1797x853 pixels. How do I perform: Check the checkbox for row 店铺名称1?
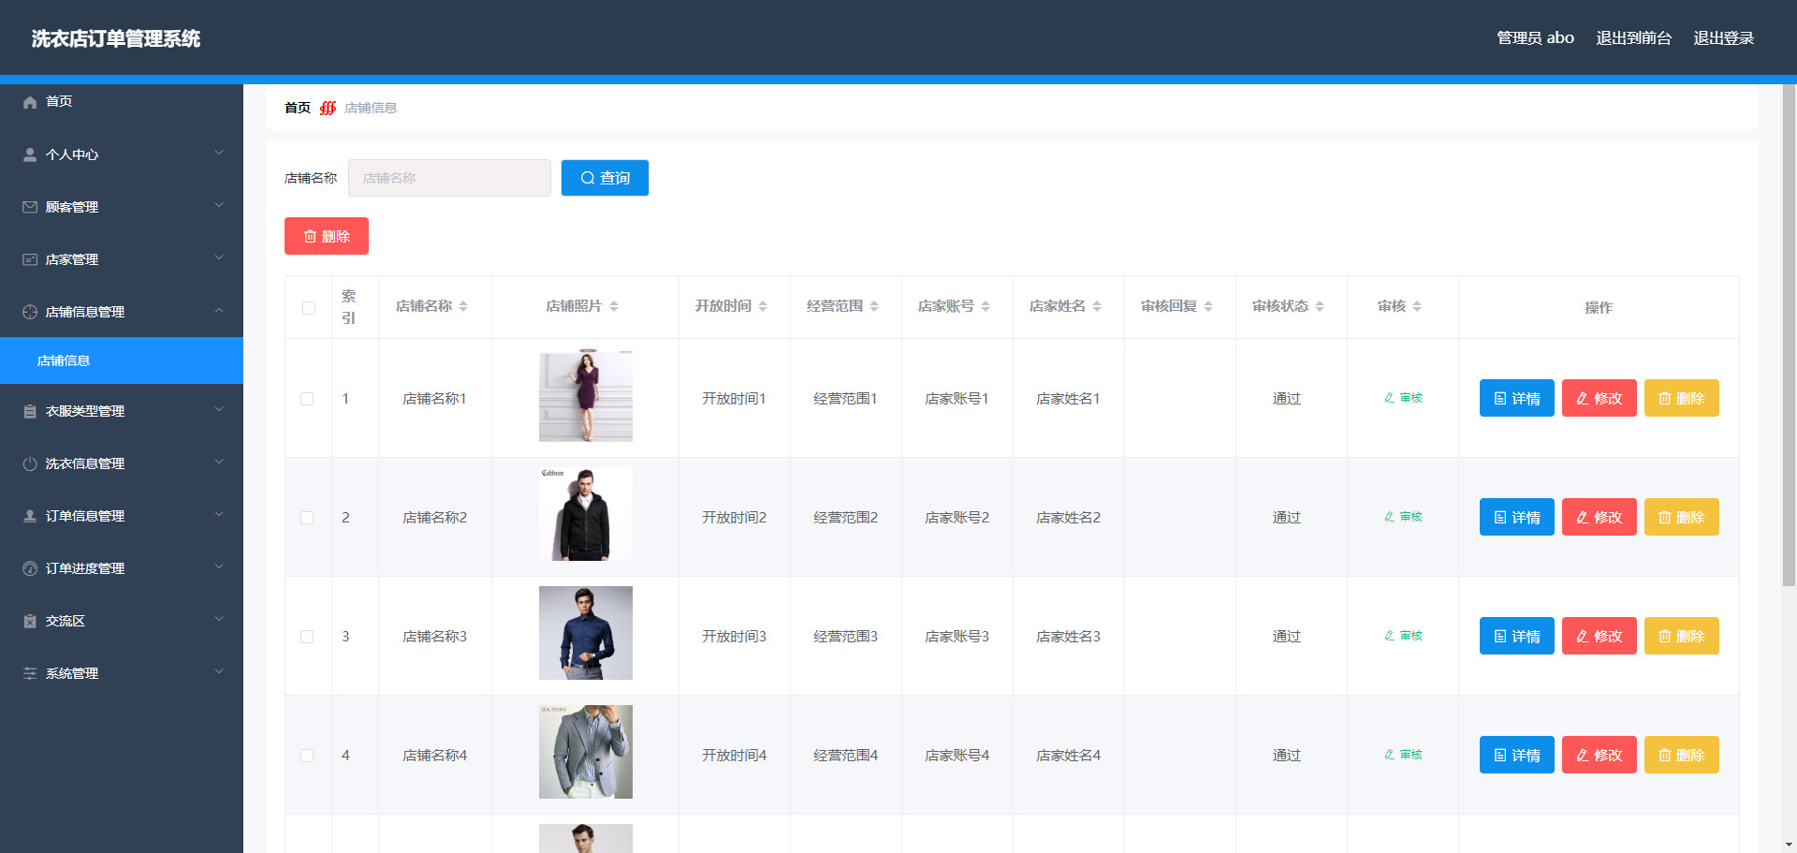click(307, 399)
